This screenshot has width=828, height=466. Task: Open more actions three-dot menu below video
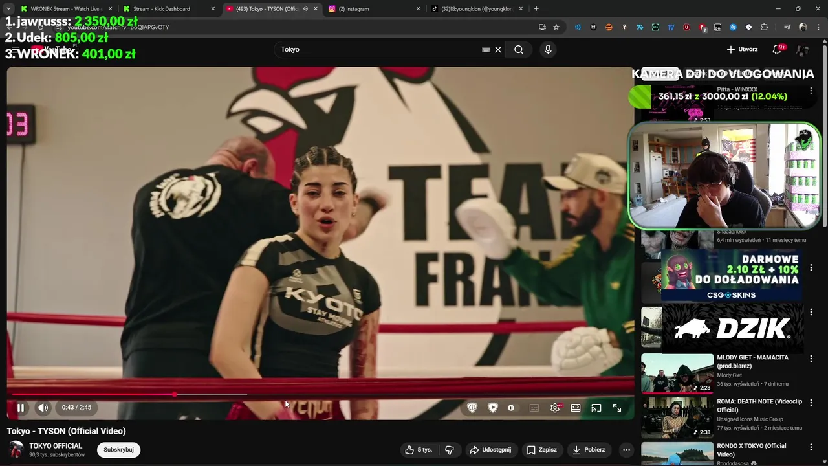click(626, 450)
